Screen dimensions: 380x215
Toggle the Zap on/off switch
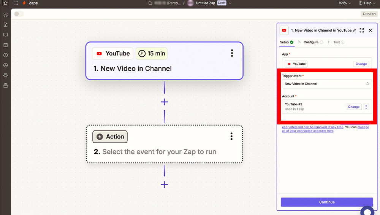coord(19,14)
